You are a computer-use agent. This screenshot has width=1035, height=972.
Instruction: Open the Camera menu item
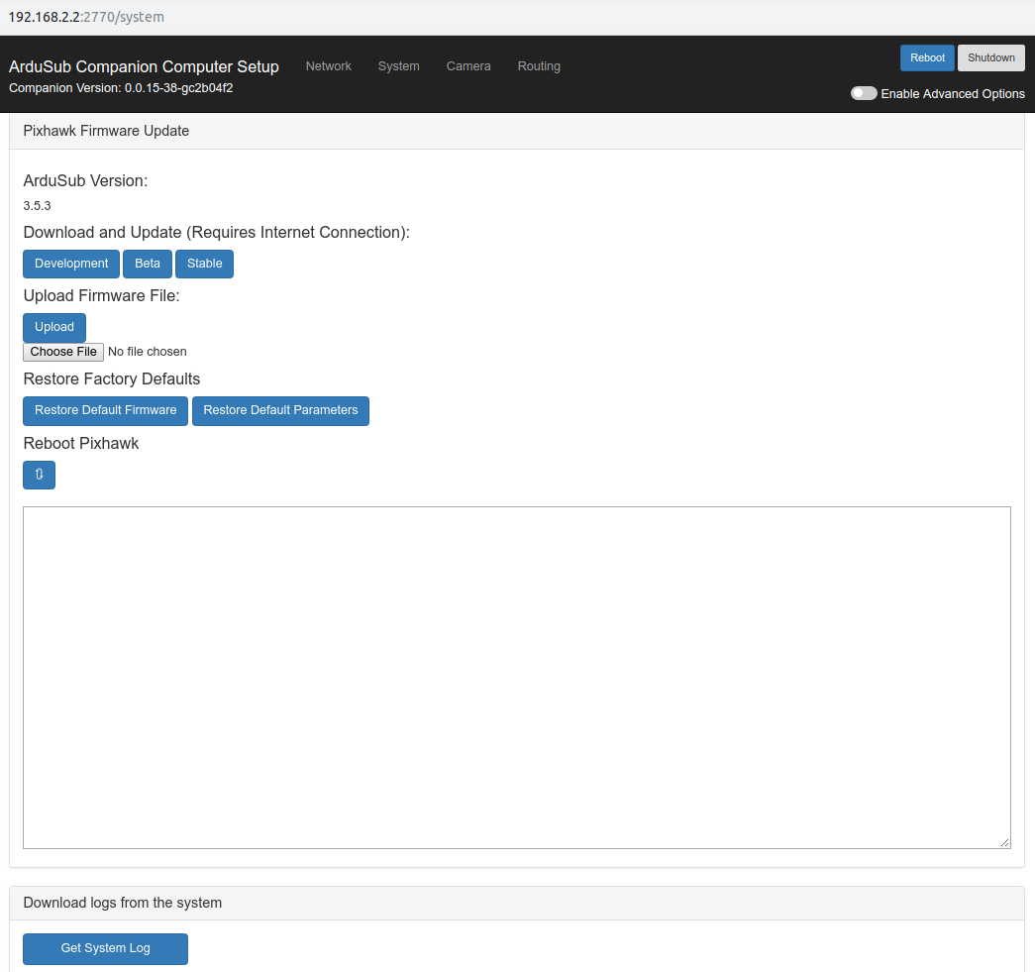[468, 66]
